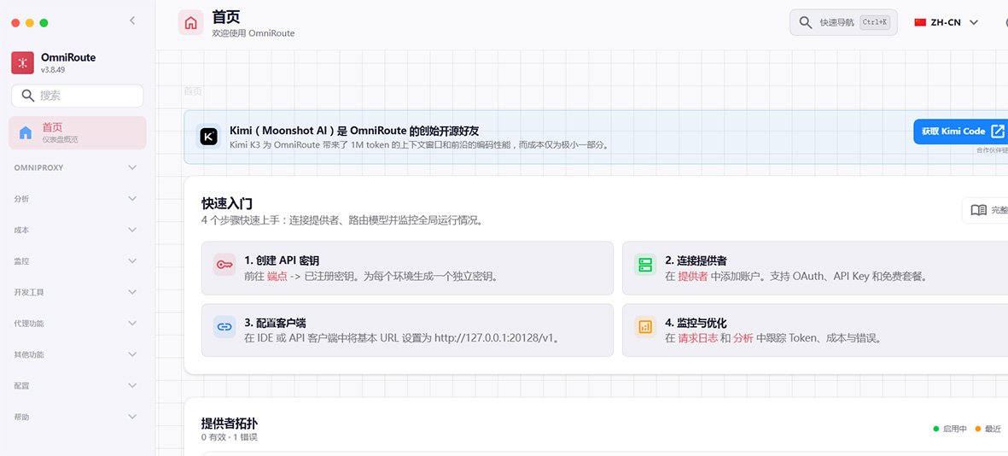Click the 首页 breadcrumb text
The image size is (1008, 456).
(193, 91)
